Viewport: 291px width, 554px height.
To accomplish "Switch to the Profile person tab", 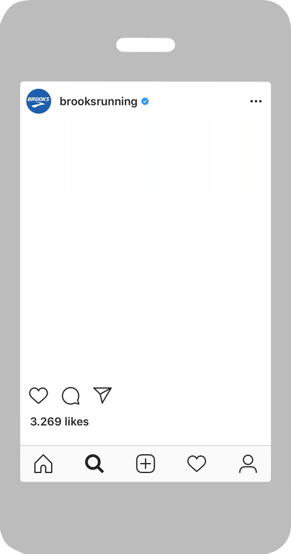I will pos(248,464).
